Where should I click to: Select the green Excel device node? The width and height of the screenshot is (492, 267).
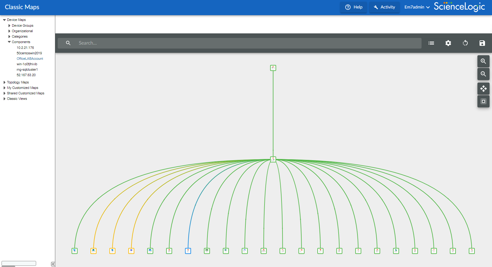coord(207,251)
